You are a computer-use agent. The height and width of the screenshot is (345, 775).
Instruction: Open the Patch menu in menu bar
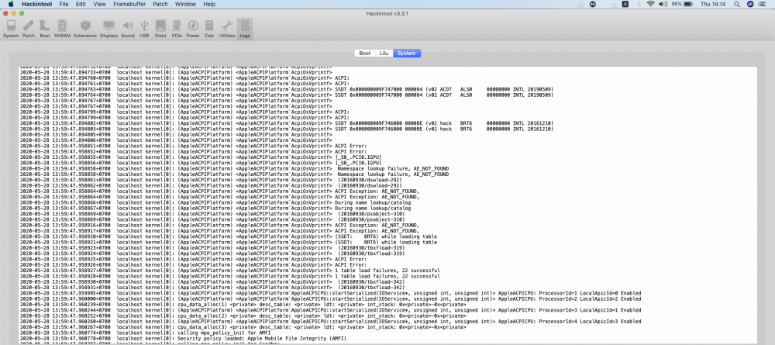160,4
